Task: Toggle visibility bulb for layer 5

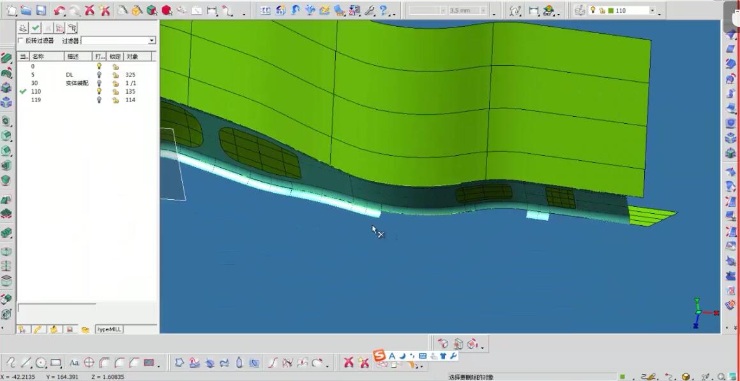Action: [99, 75]
